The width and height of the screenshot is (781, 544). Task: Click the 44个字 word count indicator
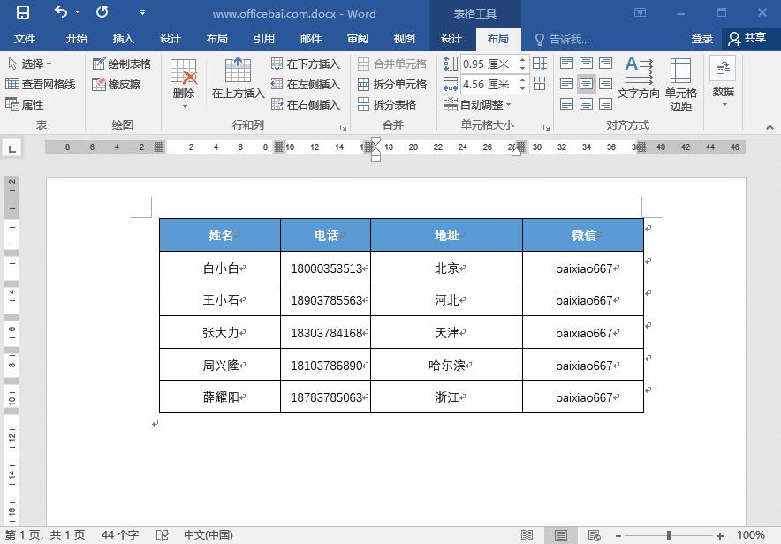[120, 534]
